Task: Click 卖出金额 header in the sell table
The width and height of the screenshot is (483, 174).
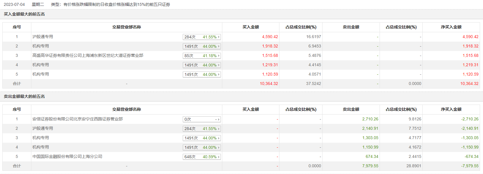Action: pos(351,109)
